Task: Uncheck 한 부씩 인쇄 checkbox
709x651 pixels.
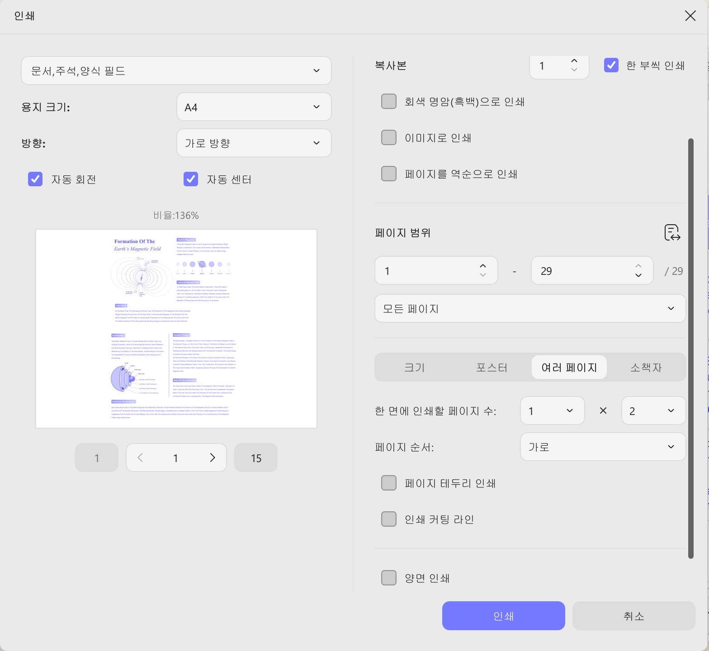Action: pos(611,65)
